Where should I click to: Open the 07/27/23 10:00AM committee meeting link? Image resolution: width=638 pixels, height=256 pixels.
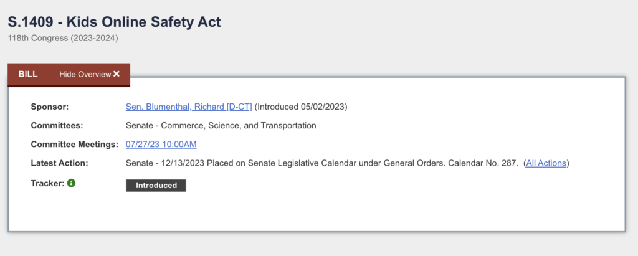pyautogui.click(x=161, y=144)
